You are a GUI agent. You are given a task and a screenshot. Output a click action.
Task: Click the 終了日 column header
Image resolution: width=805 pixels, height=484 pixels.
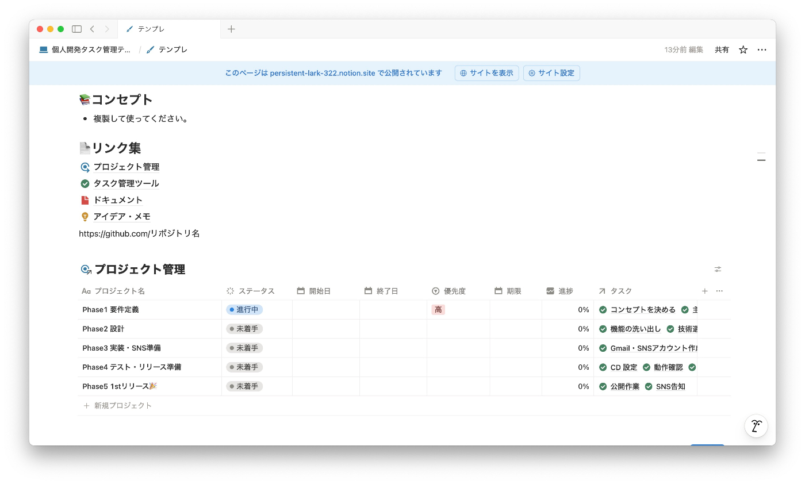393,291
